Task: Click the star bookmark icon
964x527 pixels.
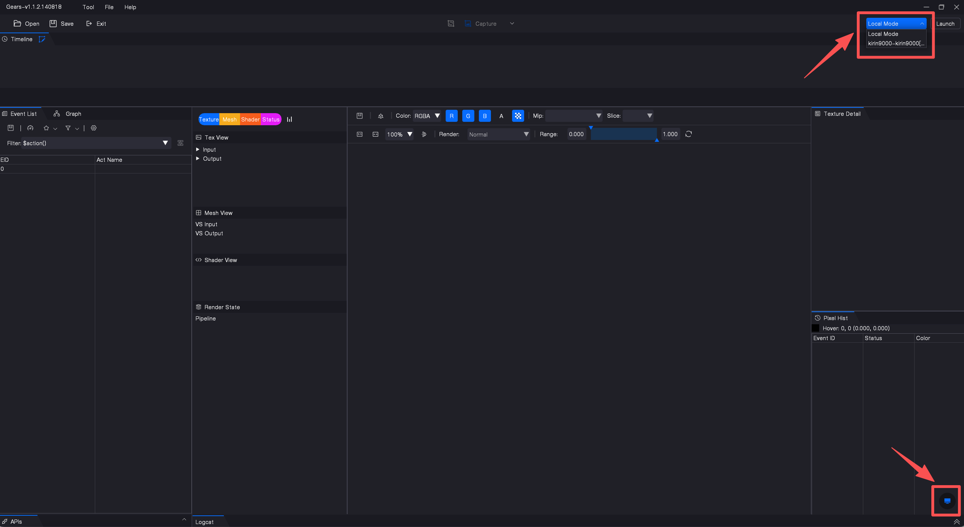Action: [46, 128]
